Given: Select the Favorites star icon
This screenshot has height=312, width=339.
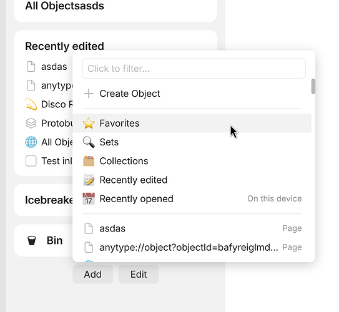Looking at the screenshot, I should (x=89, y=123).
